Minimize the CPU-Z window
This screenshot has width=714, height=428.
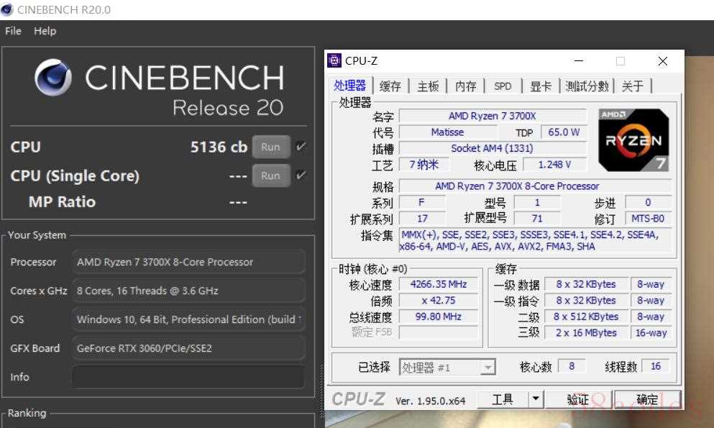click(579, 60)
